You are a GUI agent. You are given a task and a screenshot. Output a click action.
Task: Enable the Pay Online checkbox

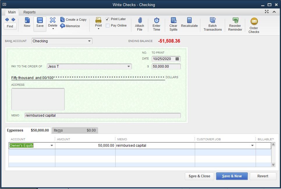[107, 25]
